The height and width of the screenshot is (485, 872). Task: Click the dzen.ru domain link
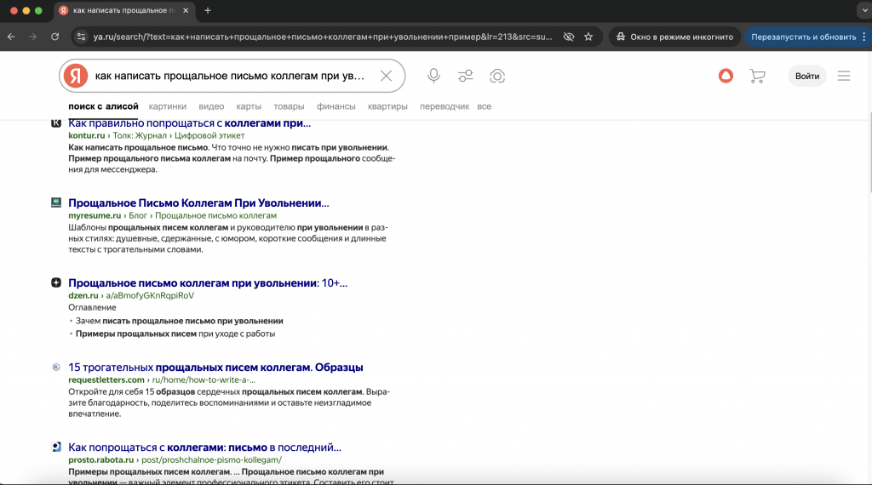(83, 295)
